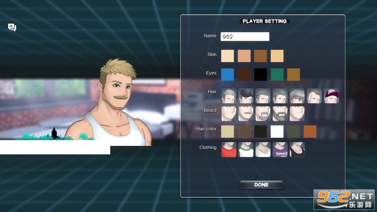Pick orange ginger hair color
The image size is (377, 212).
pos(310,131)
